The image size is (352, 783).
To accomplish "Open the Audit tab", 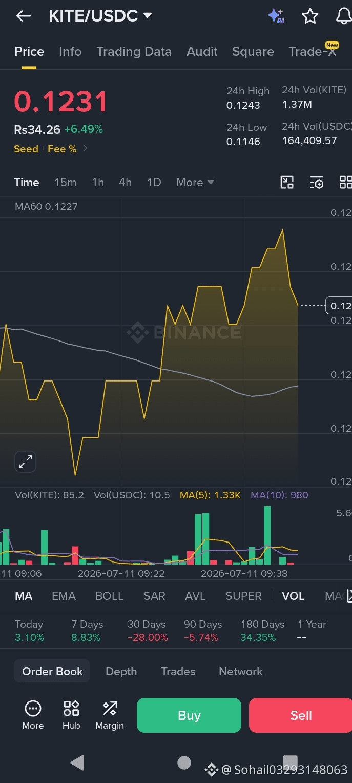I will tap(202, 52).
